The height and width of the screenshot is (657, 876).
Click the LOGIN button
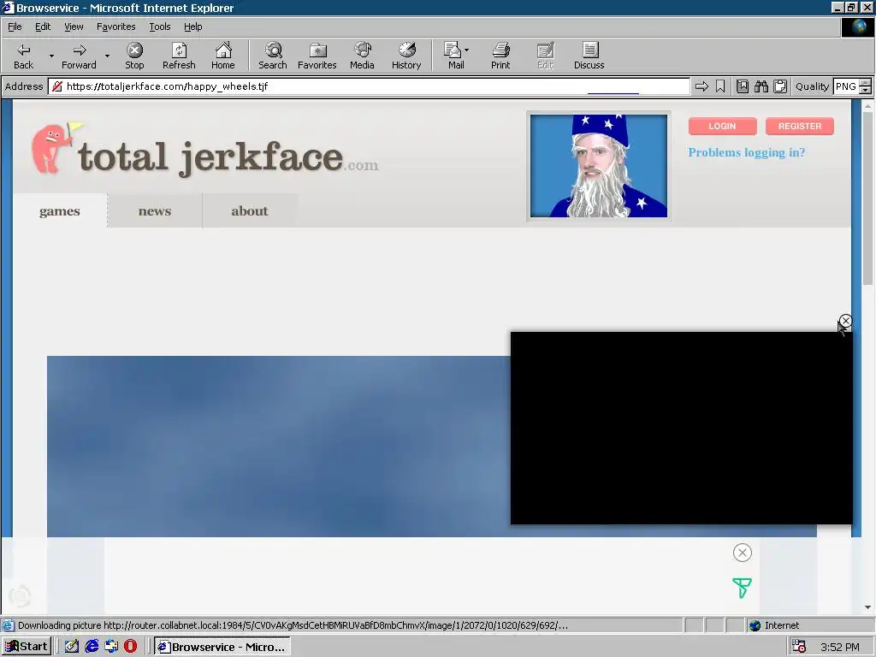(x=722, y=127)
